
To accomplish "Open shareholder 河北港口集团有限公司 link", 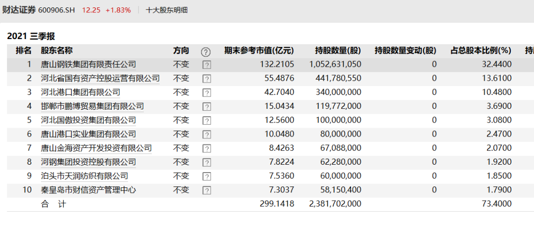I will click(x=81, y=92).
